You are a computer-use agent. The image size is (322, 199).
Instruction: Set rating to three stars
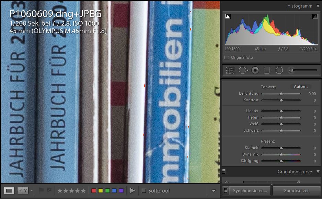[71, 191]
